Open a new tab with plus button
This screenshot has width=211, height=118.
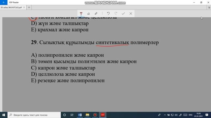coord(29,8)
